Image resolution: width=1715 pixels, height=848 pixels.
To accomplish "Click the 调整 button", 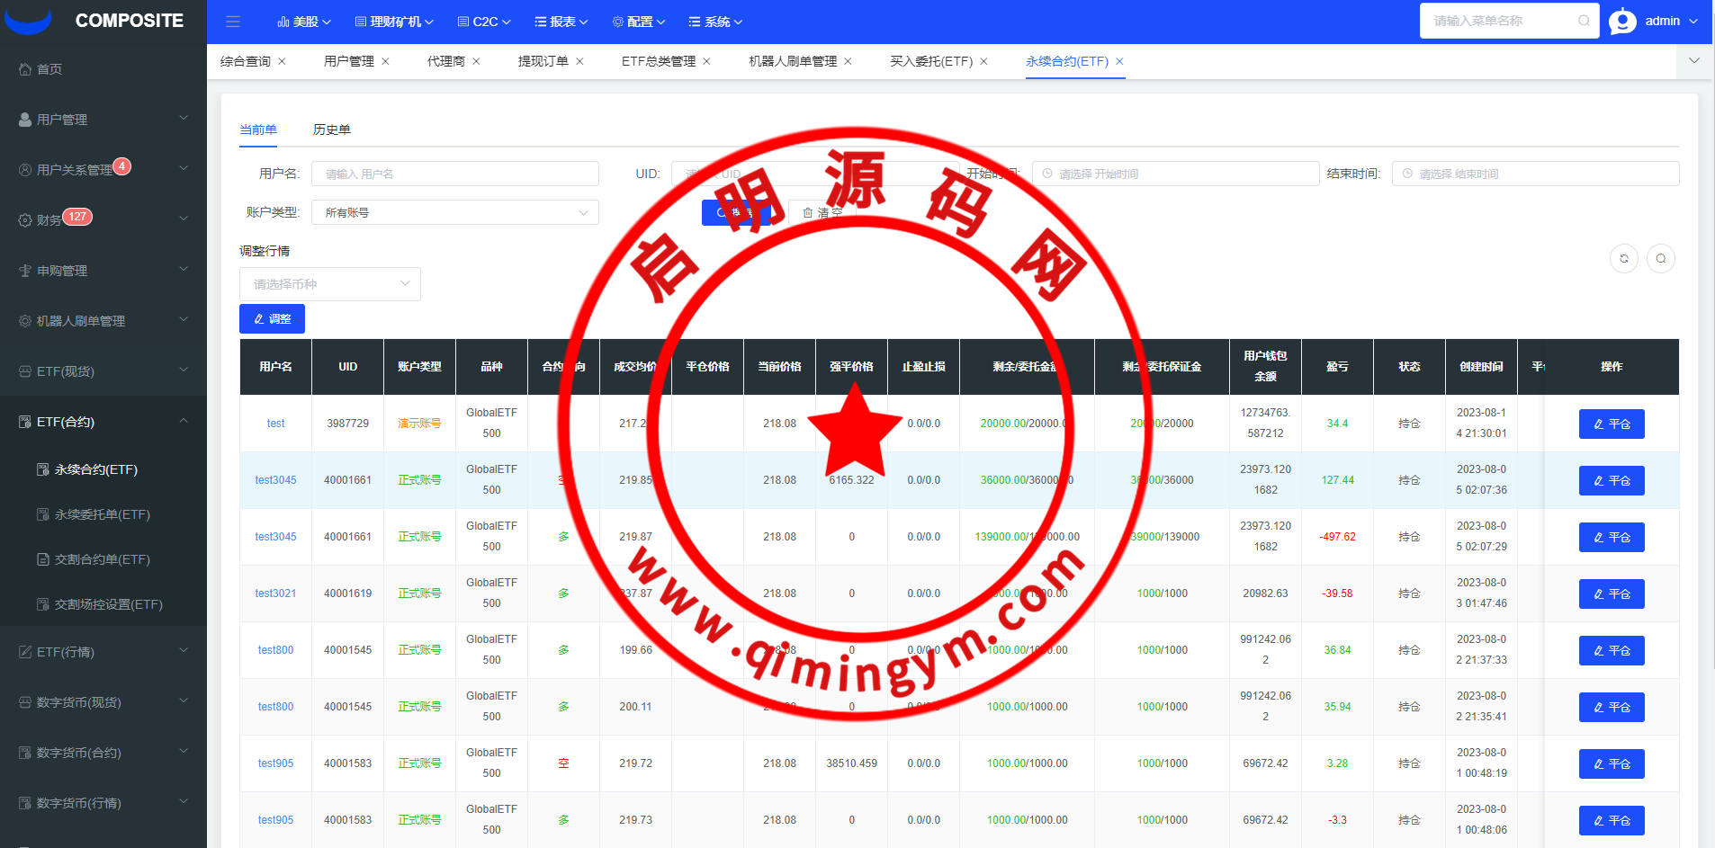I will [272, 319].
